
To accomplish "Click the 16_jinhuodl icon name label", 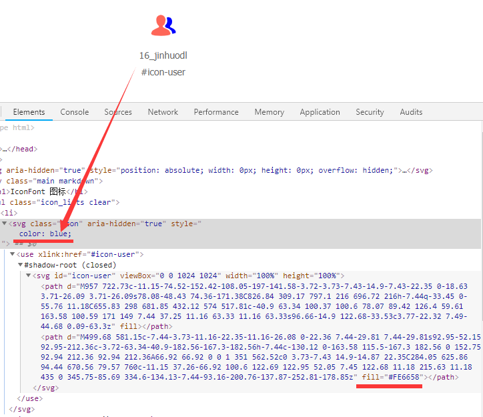I will 163,55.
